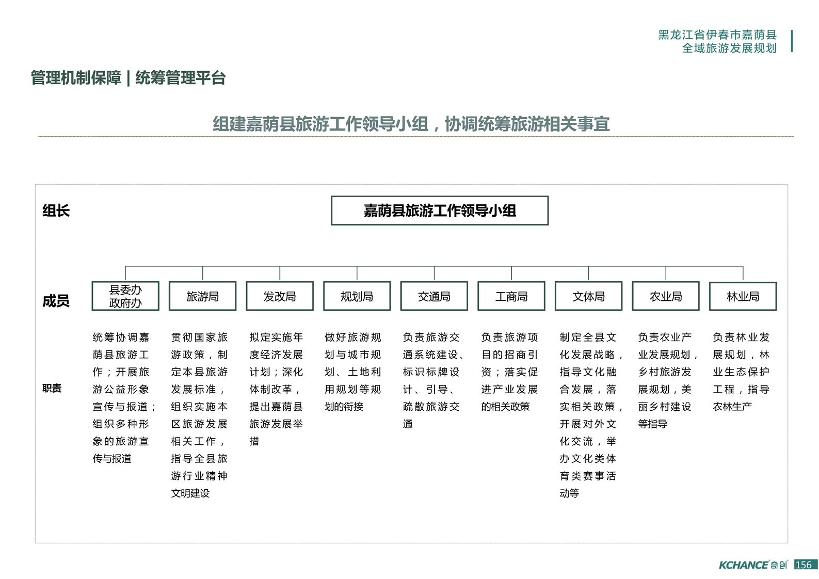Click the 职责 row label
819x579 pixels.
pos(52,388)
